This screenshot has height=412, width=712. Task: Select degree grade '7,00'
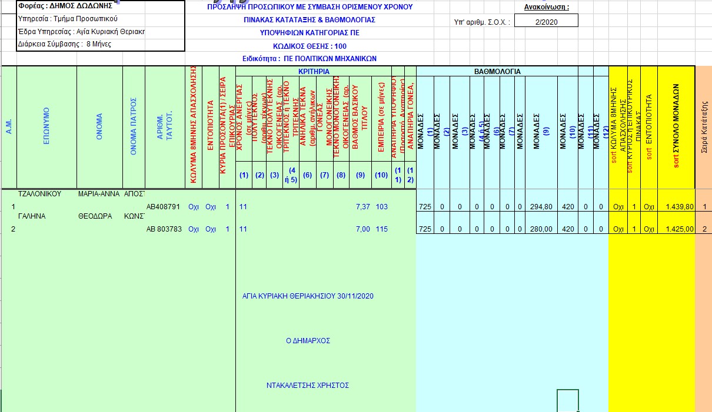click(x=362, y=229)
